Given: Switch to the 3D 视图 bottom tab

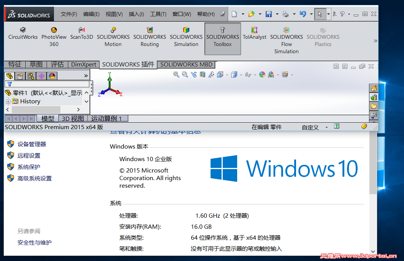Looking at the screenshot, I should [x=73, y=119].
